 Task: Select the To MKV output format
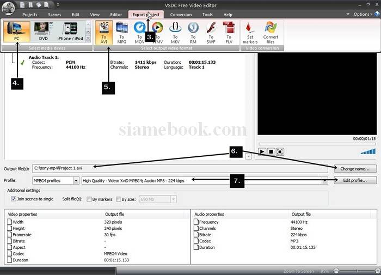click(175, 33)
